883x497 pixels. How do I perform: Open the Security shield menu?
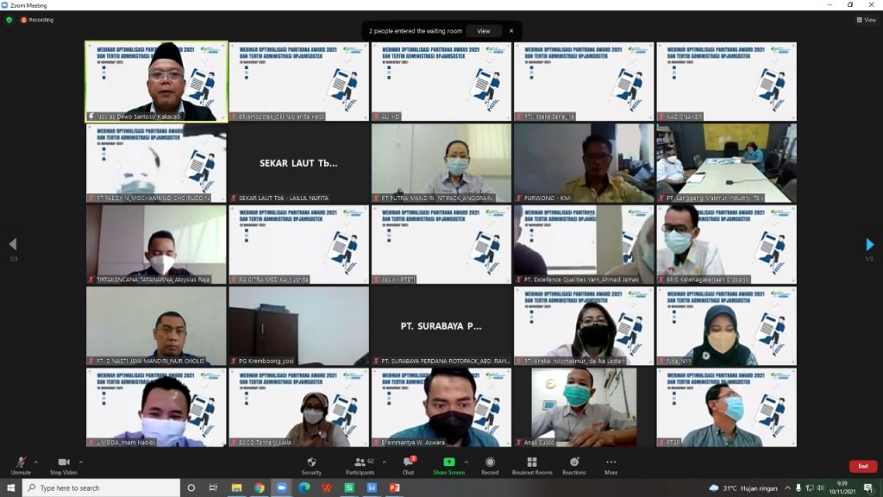(311, 463)
